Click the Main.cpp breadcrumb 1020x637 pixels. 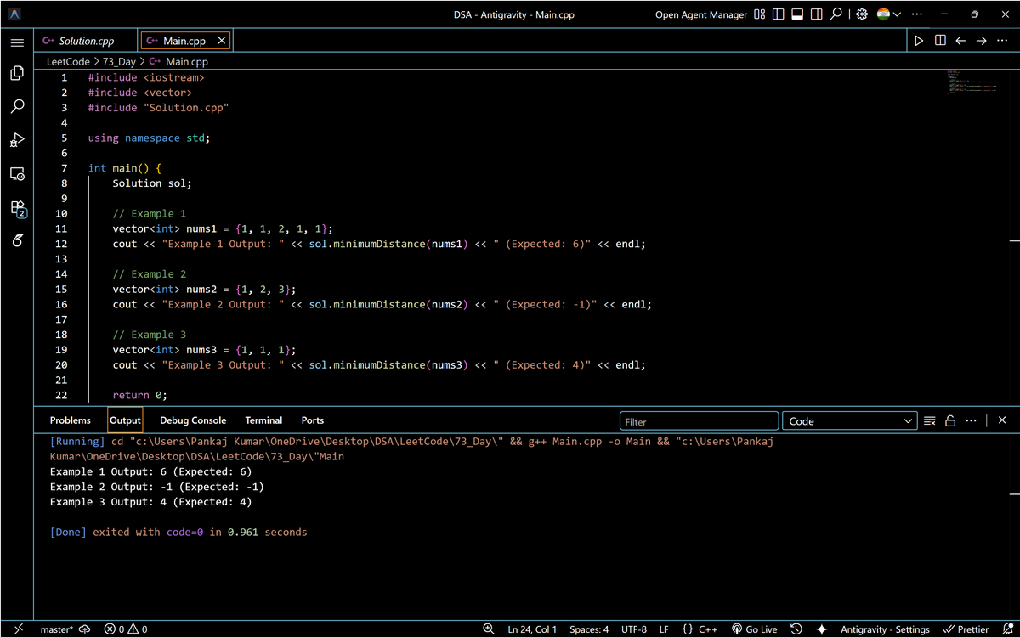tap(178, 61)
